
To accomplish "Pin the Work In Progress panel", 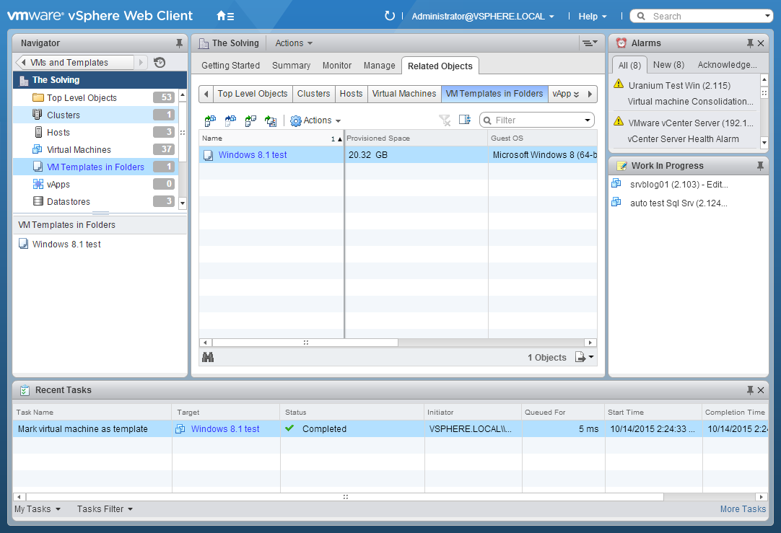I will click(x=760, y=166).
